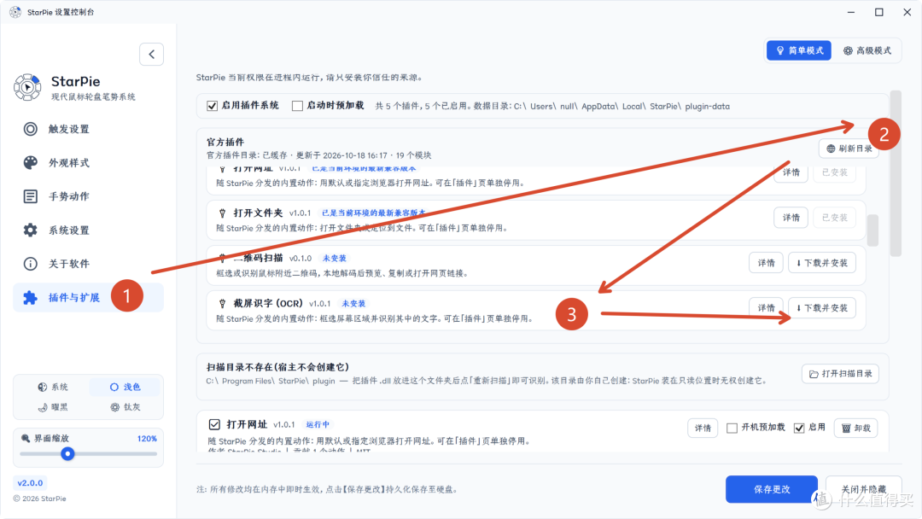Click 未安装 label of 截屏识字 (OCR)
The width and height of the screenshot is (922, 519).
tap(353, 304)
